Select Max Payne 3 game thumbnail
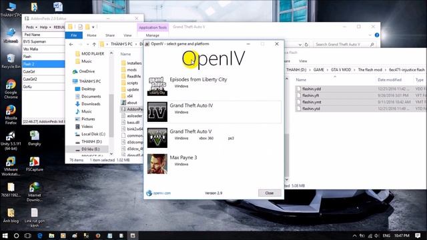This screenshot has height=240, width=427. pos(157,164)
